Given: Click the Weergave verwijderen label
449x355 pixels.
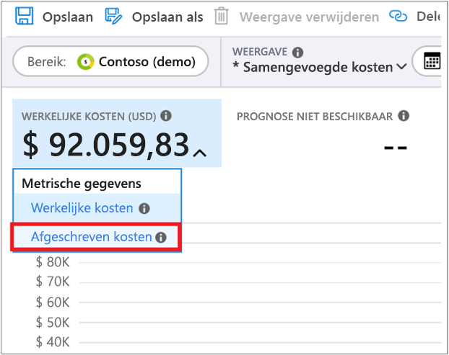Looking at the screenshot, I should [x=309, y=17].
